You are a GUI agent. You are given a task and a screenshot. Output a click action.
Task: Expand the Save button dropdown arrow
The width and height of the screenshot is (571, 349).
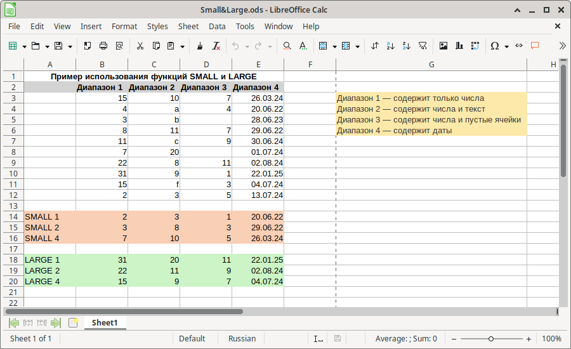pyautogui.click(x=70, y=46)
